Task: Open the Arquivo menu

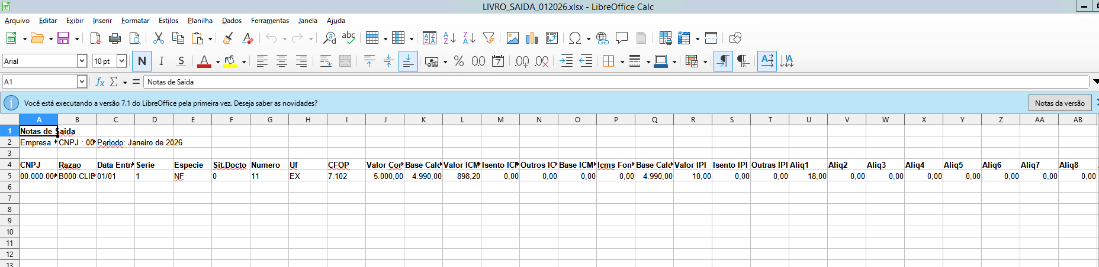Action: (x=17, y=21)
